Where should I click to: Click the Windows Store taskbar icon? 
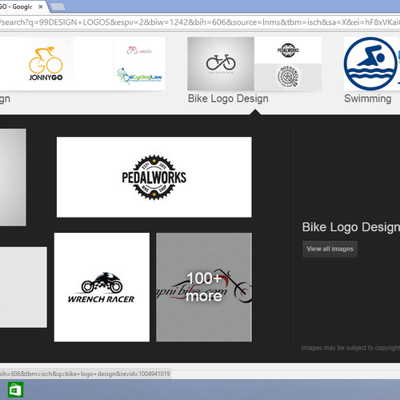[x=15, y=390]
